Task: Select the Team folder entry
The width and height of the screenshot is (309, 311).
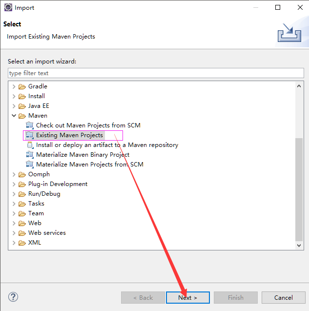Action: click(x=36, y=213)
